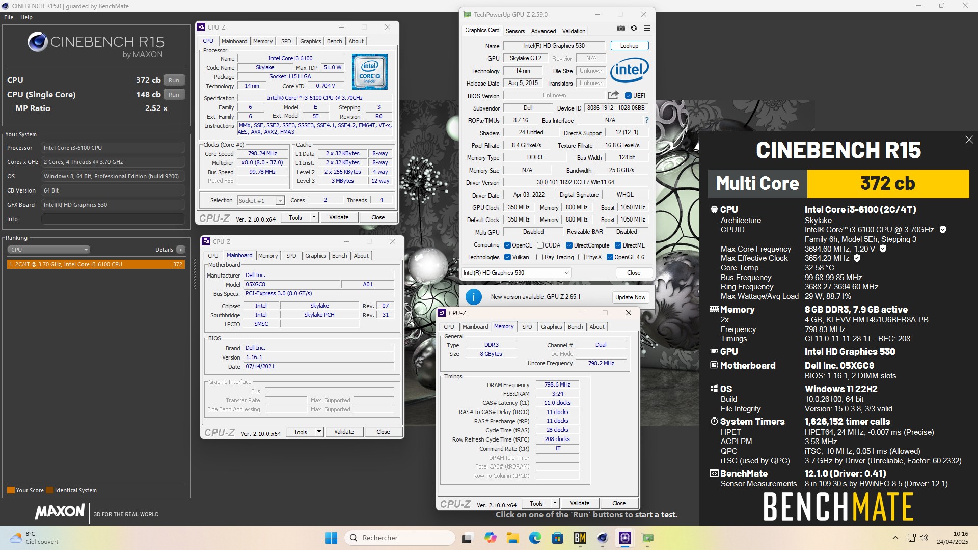Select the 2C/4T i3-6100 ranking entry
Image resolution: width=978 pixels, height=550 pixels.
point(96,264)
